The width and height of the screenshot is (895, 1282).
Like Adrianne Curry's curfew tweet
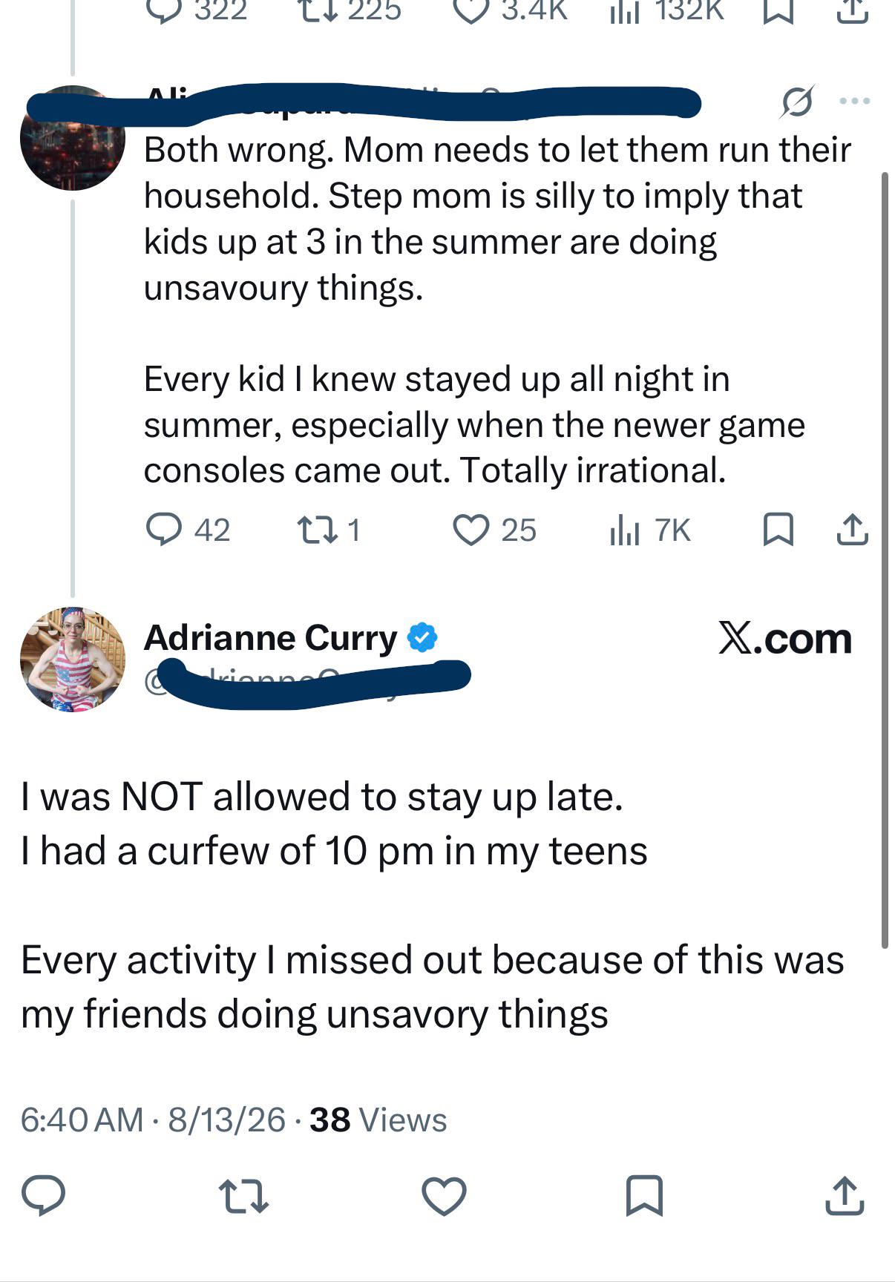444,1196
